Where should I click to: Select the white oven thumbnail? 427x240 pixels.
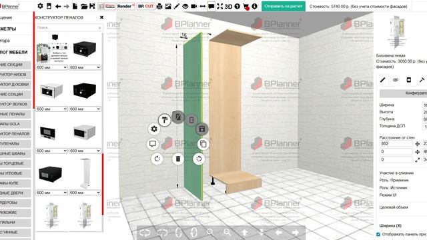(x=51, y=91)
